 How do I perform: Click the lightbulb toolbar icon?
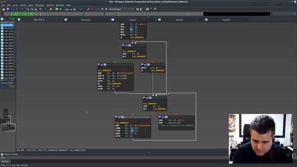tap(51, 9)
